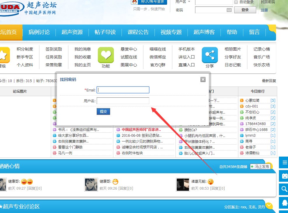Click 回复 on the 前天 08:53 post

point(214,188)
